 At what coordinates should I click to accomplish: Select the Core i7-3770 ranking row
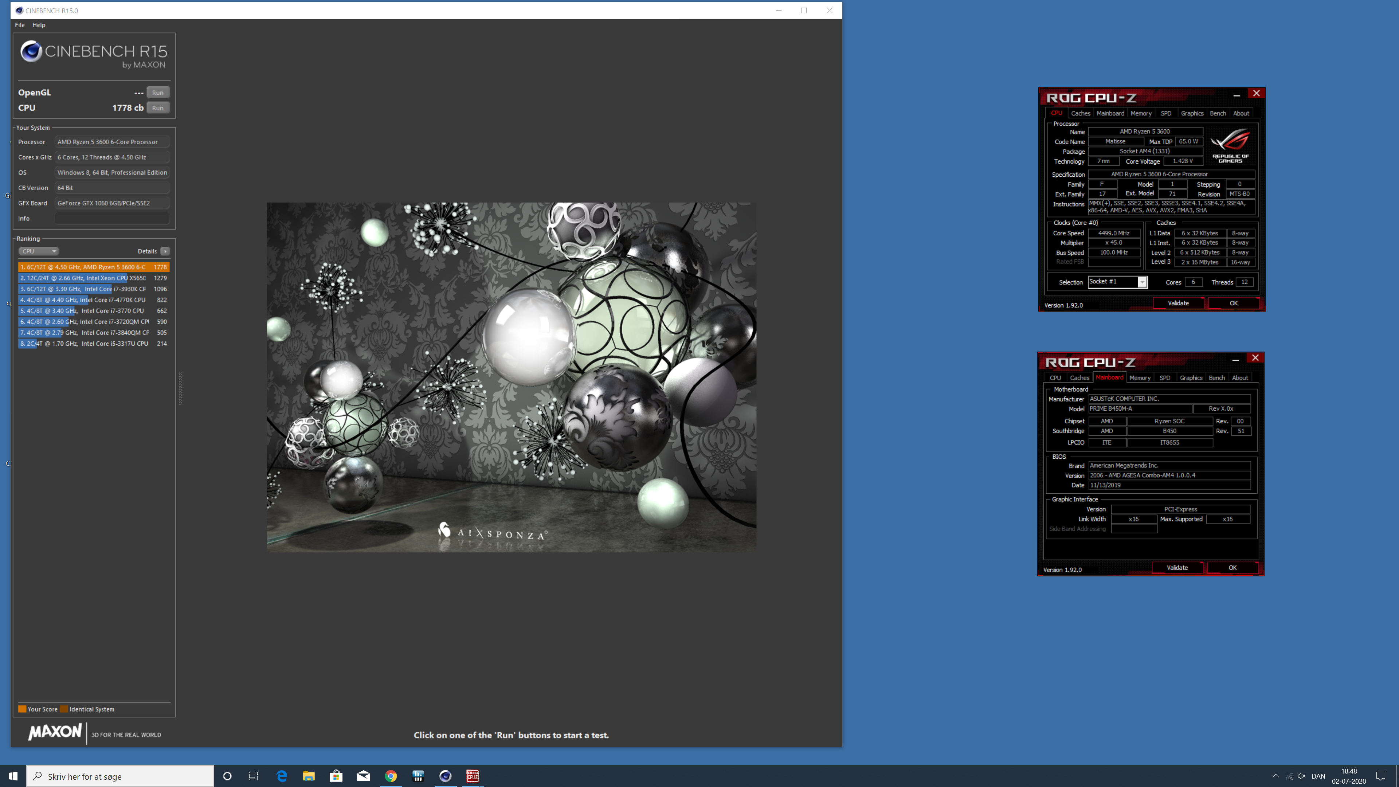click(x=93, y=311)
